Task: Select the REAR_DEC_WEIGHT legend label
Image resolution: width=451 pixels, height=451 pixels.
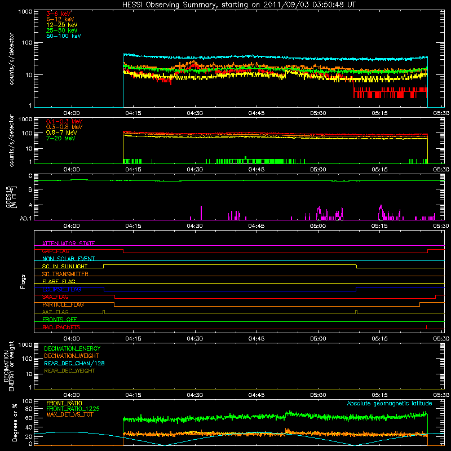Action: (x=69, y=371)
